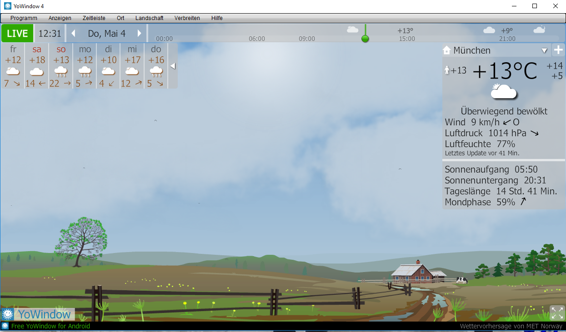Open the Hilfe menu
The width and height of the screenshot is (566, 332).
217,18
